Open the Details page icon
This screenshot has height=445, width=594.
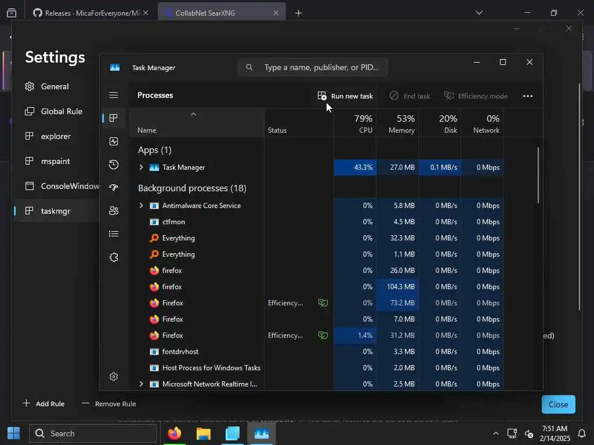[114, 234]
